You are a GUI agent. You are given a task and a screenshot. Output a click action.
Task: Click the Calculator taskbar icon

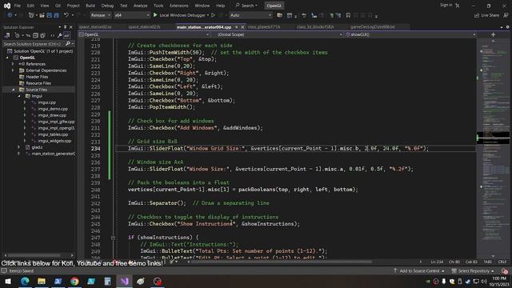pos(107,281)
